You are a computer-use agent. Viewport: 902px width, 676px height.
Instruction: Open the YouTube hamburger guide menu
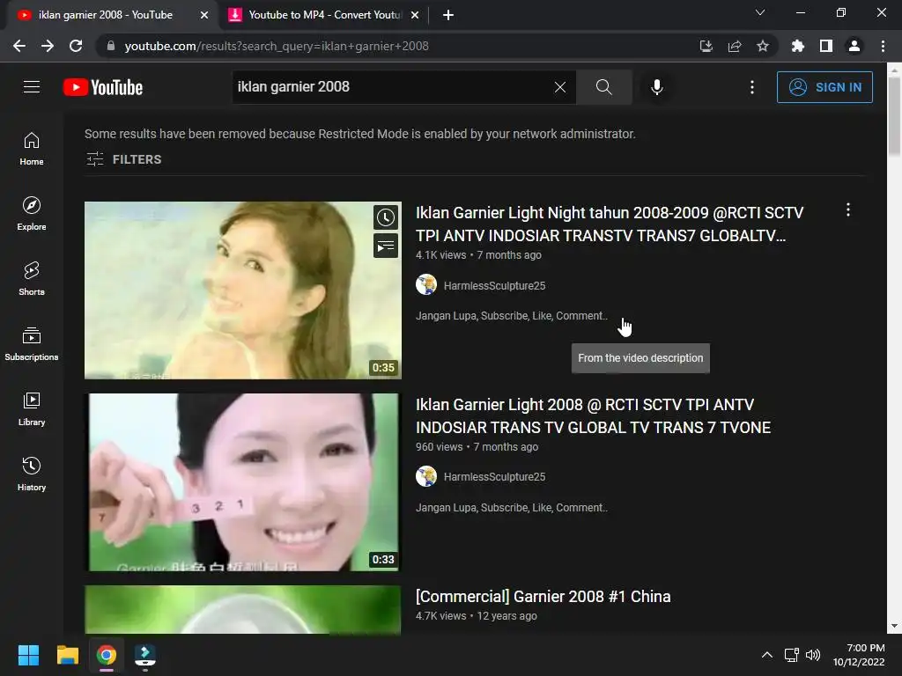(32, 87)
